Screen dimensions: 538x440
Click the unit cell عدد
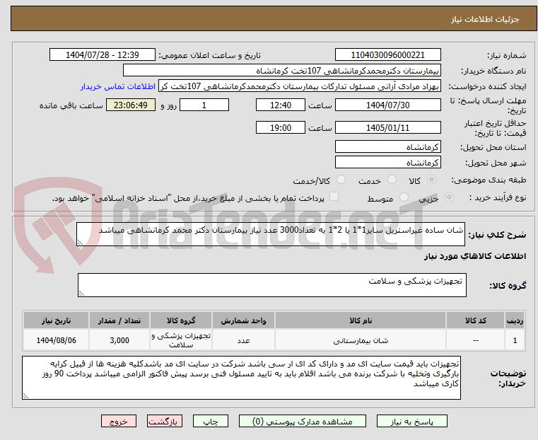[x=243, y=340]
